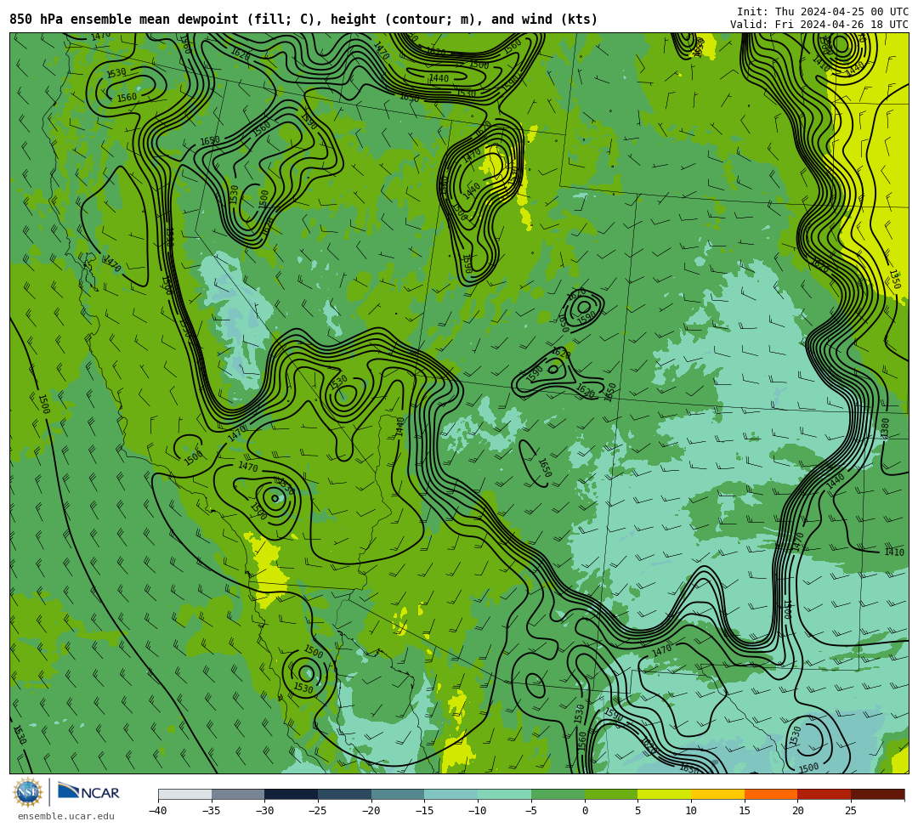Click the colorbar tick label '-40'
The height and width of the screenshot is (827, 918).
[x=157, y=811]
